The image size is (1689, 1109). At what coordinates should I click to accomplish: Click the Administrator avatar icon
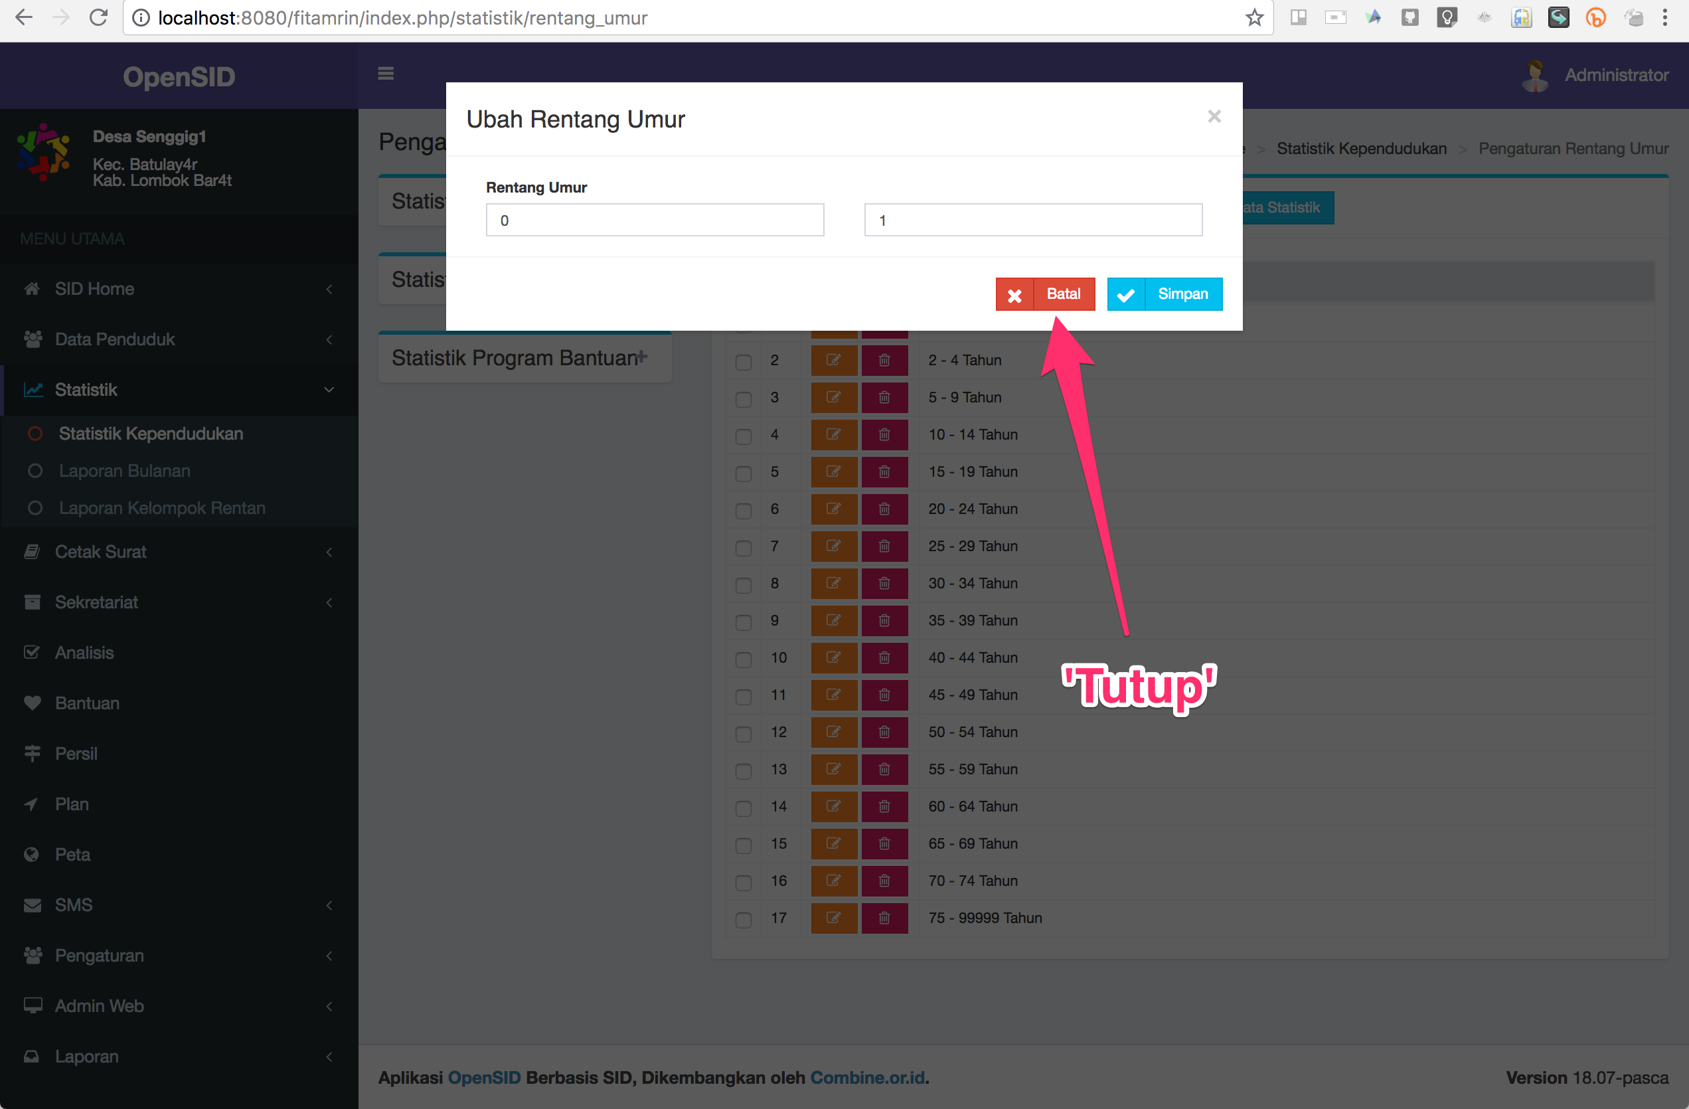click(1535, 75)
